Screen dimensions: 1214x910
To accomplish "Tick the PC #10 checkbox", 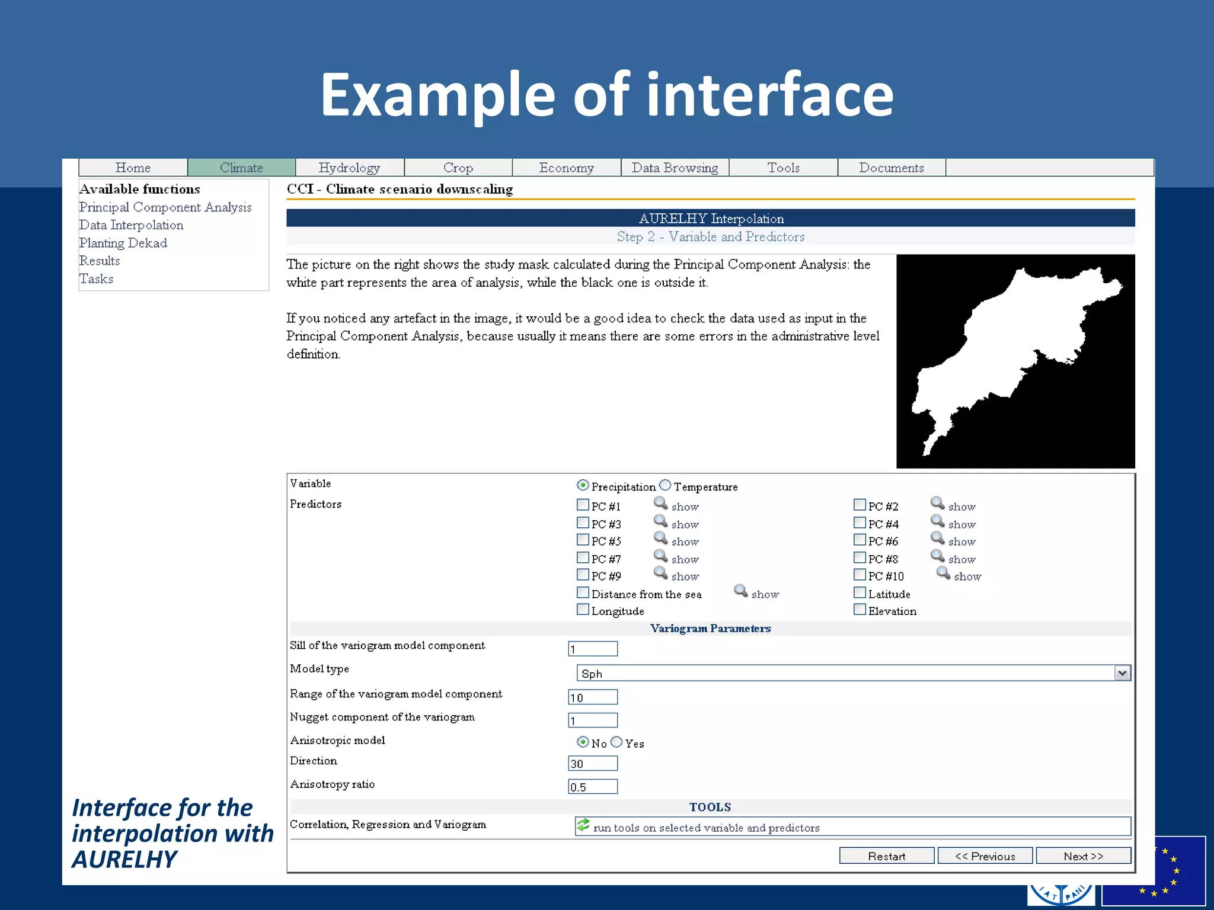I will click(860, 575).
